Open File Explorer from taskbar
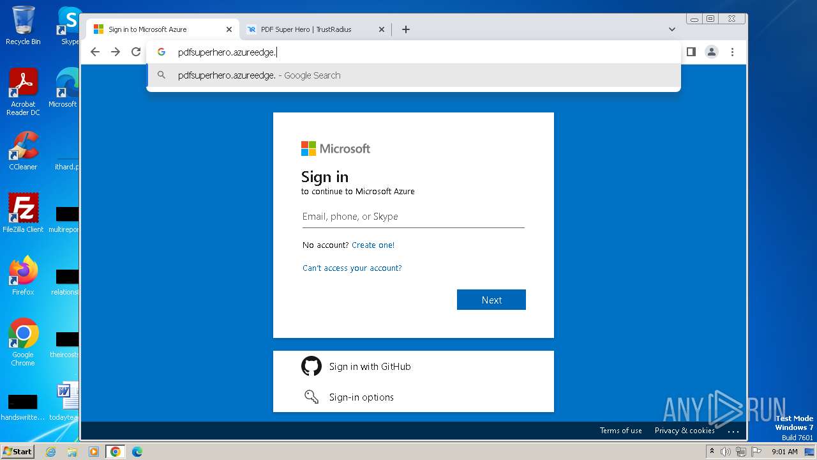Screen dimensions: 817x460 72,452
